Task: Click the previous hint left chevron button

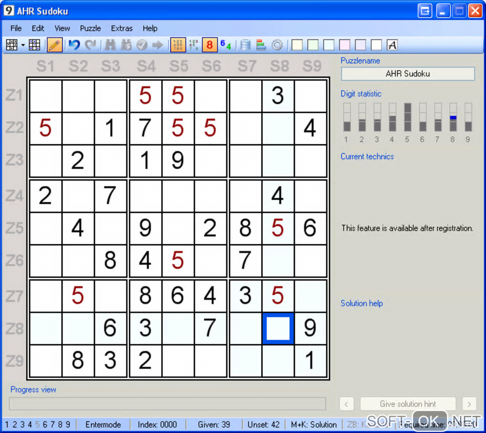Action: 346,404
